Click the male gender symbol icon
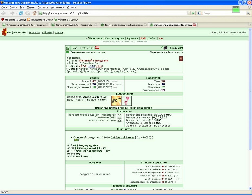 162,47
